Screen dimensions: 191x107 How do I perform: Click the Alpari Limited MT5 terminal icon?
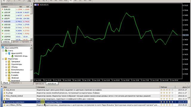click(3, 48)
